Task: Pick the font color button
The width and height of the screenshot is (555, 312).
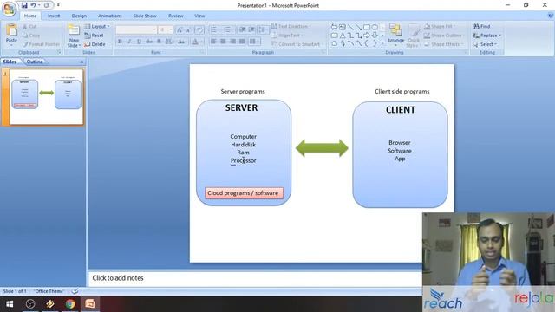Action: [194, 42]
